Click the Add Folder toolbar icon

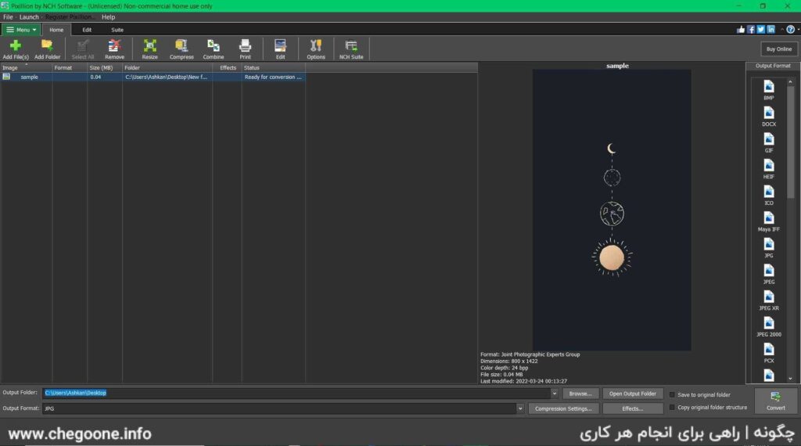coord(47,49)
